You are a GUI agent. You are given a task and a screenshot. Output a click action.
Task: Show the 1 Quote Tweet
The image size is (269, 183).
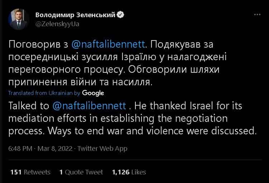81,172
